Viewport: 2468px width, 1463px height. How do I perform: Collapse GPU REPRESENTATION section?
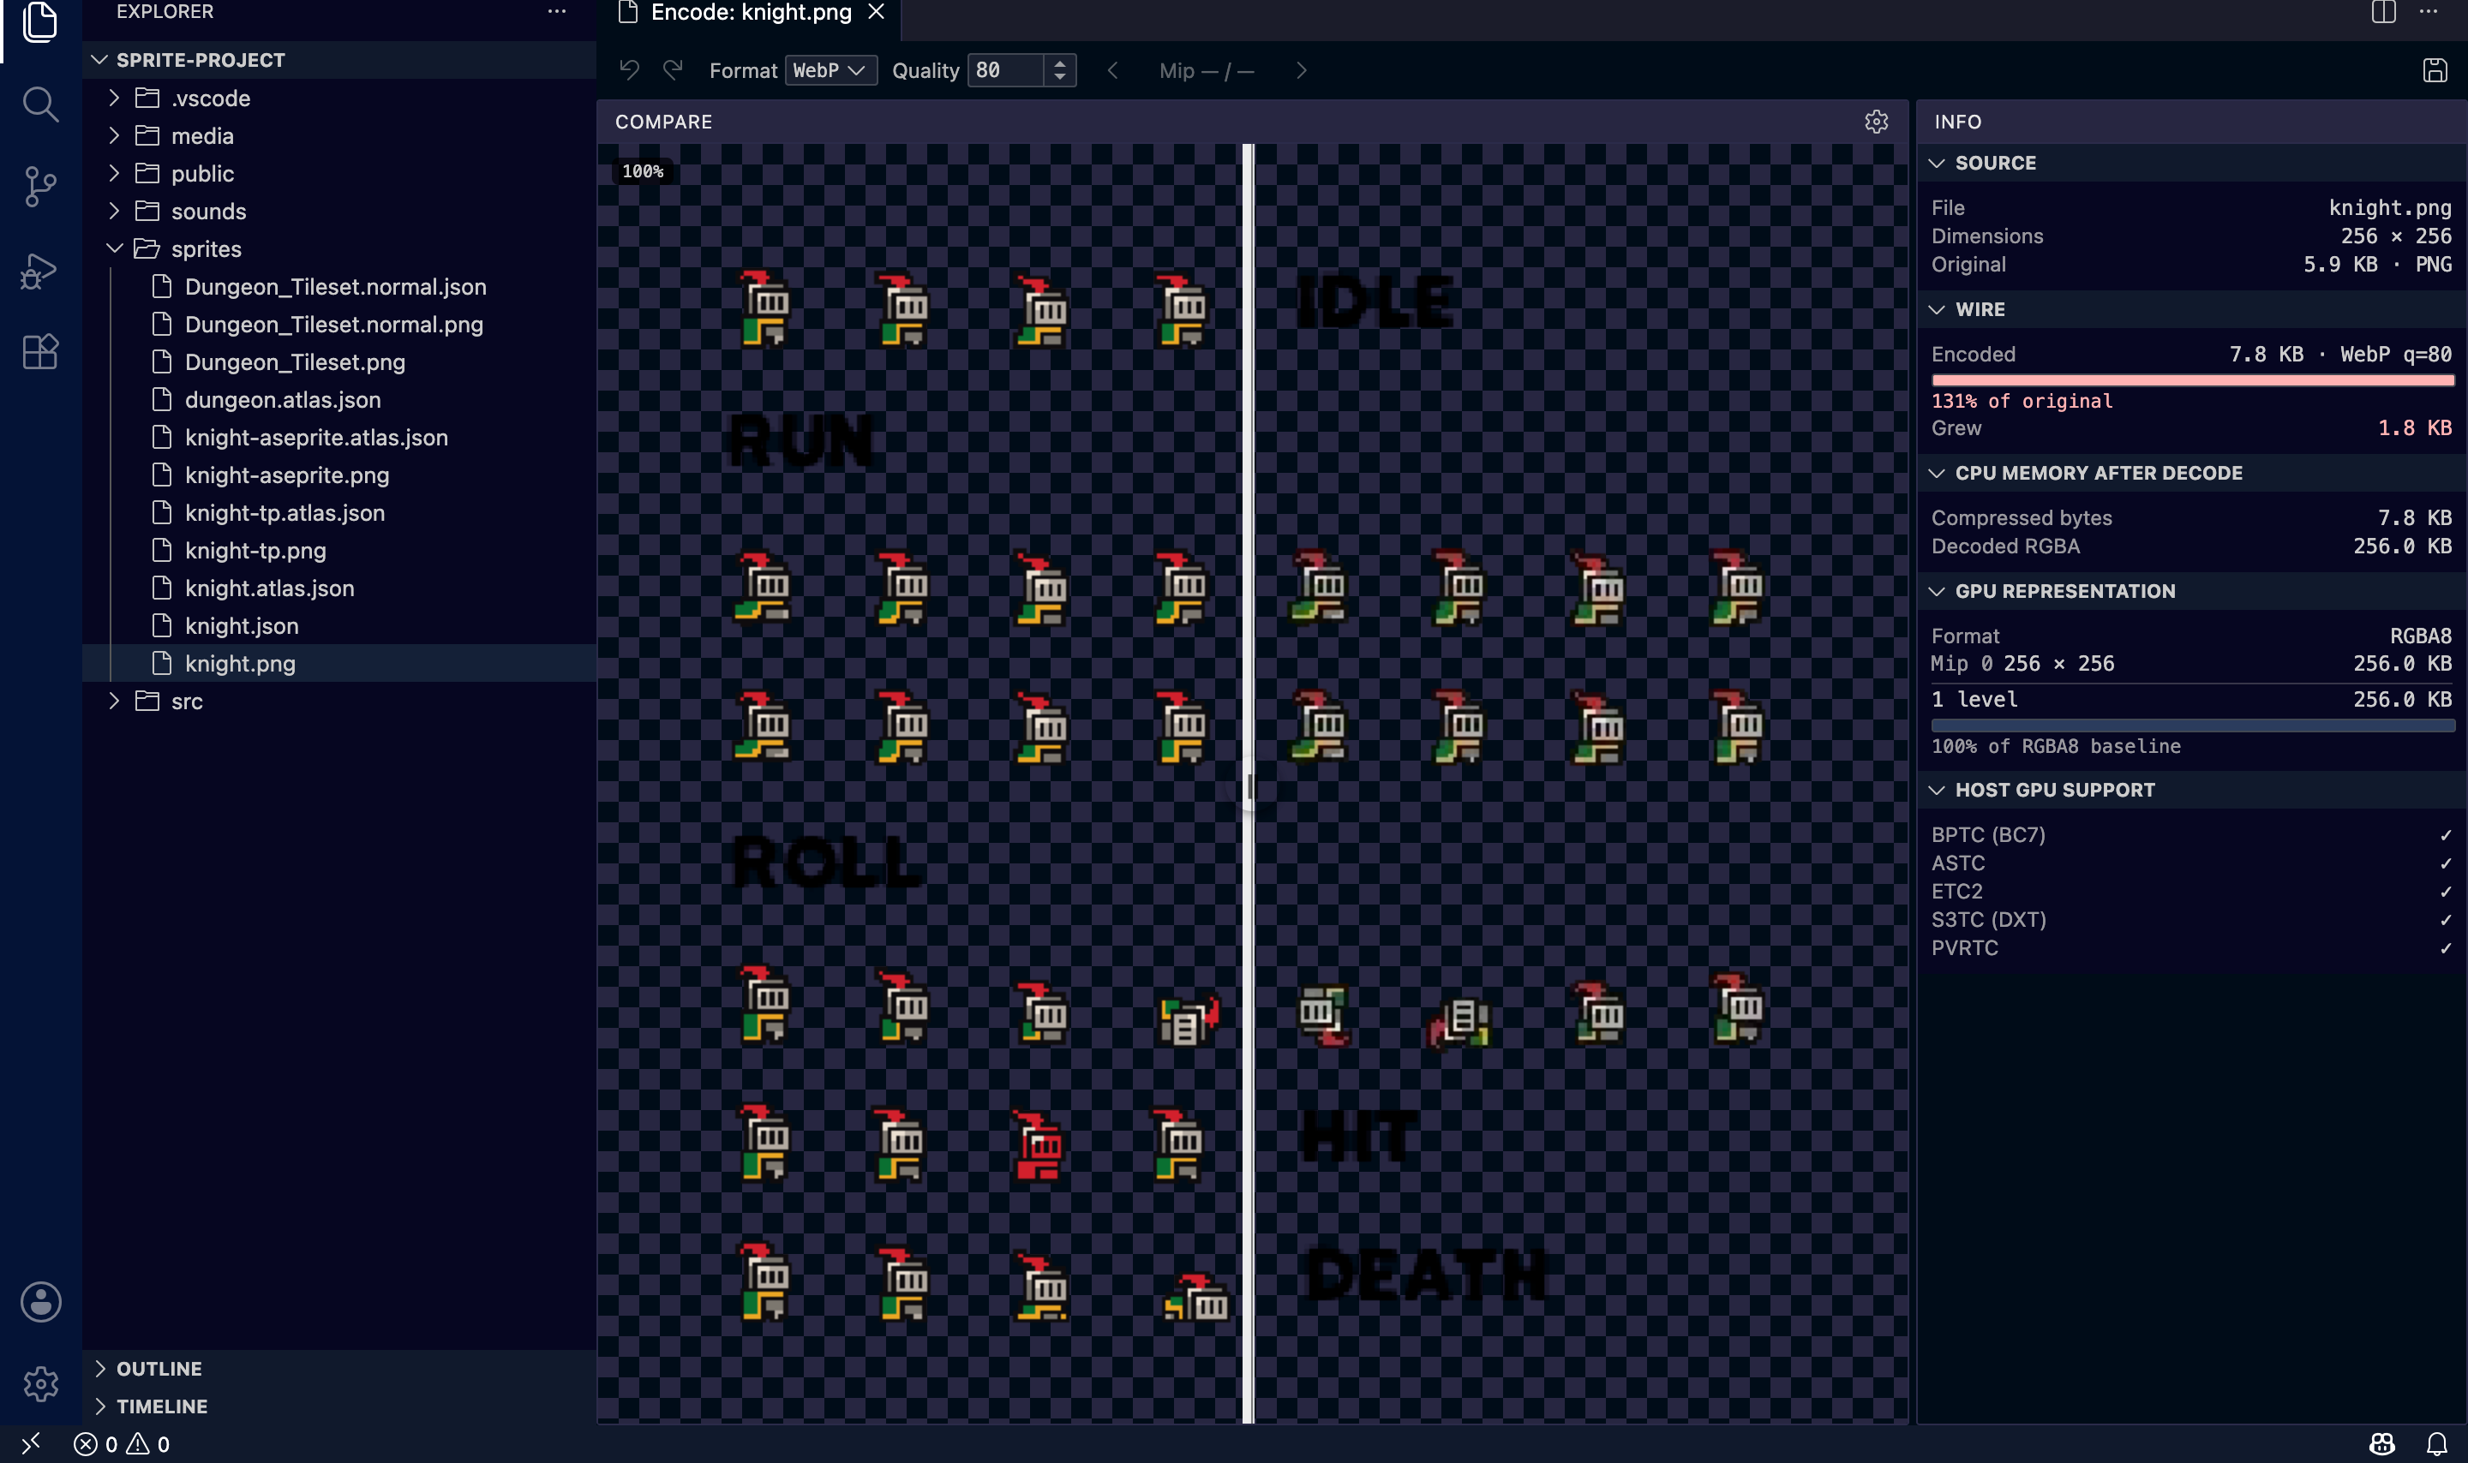coord(2191,590)
